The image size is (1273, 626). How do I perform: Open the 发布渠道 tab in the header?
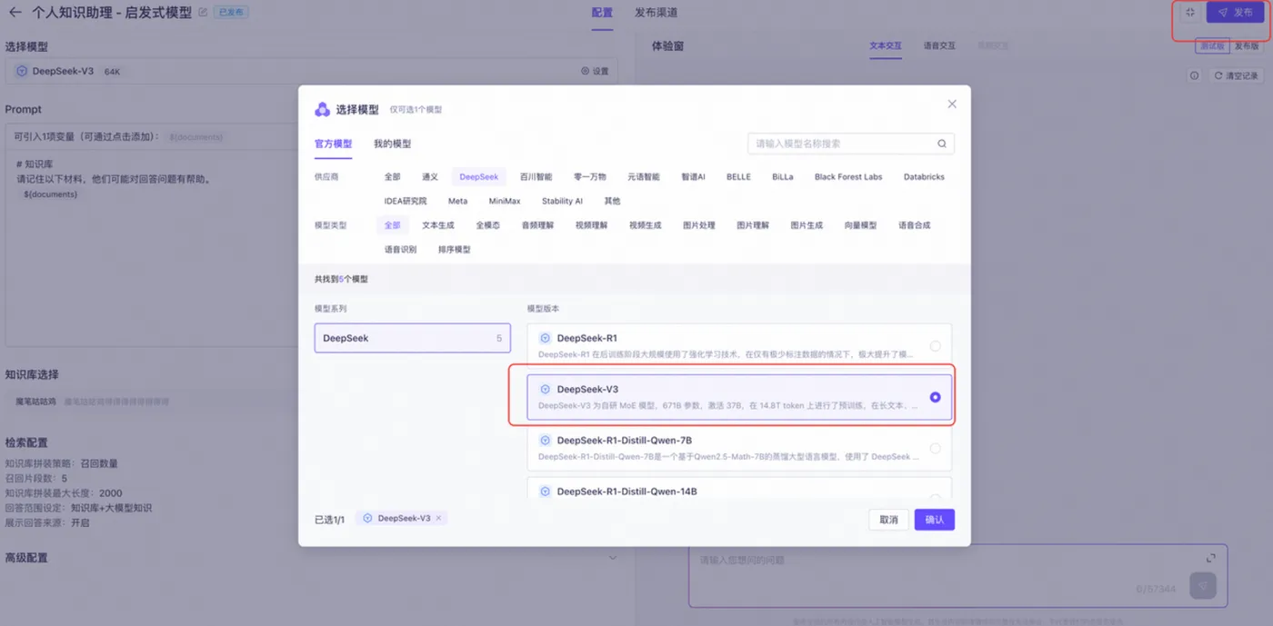(x=656, y=13)
